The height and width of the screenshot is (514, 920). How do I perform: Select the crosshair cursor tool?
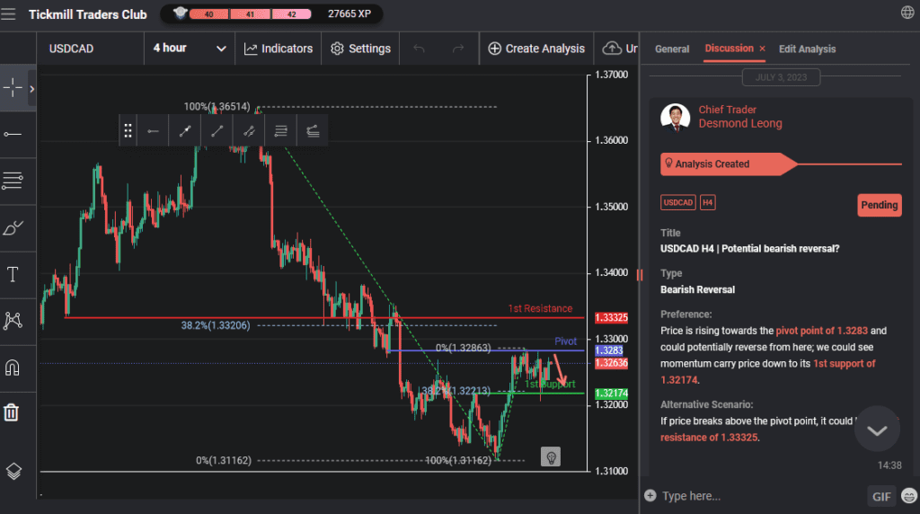coord(13,88)
